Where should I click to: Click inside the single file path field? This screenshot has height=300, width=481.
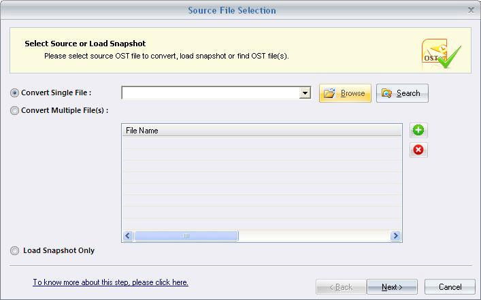pyautogui.click(x=211, y=93)
